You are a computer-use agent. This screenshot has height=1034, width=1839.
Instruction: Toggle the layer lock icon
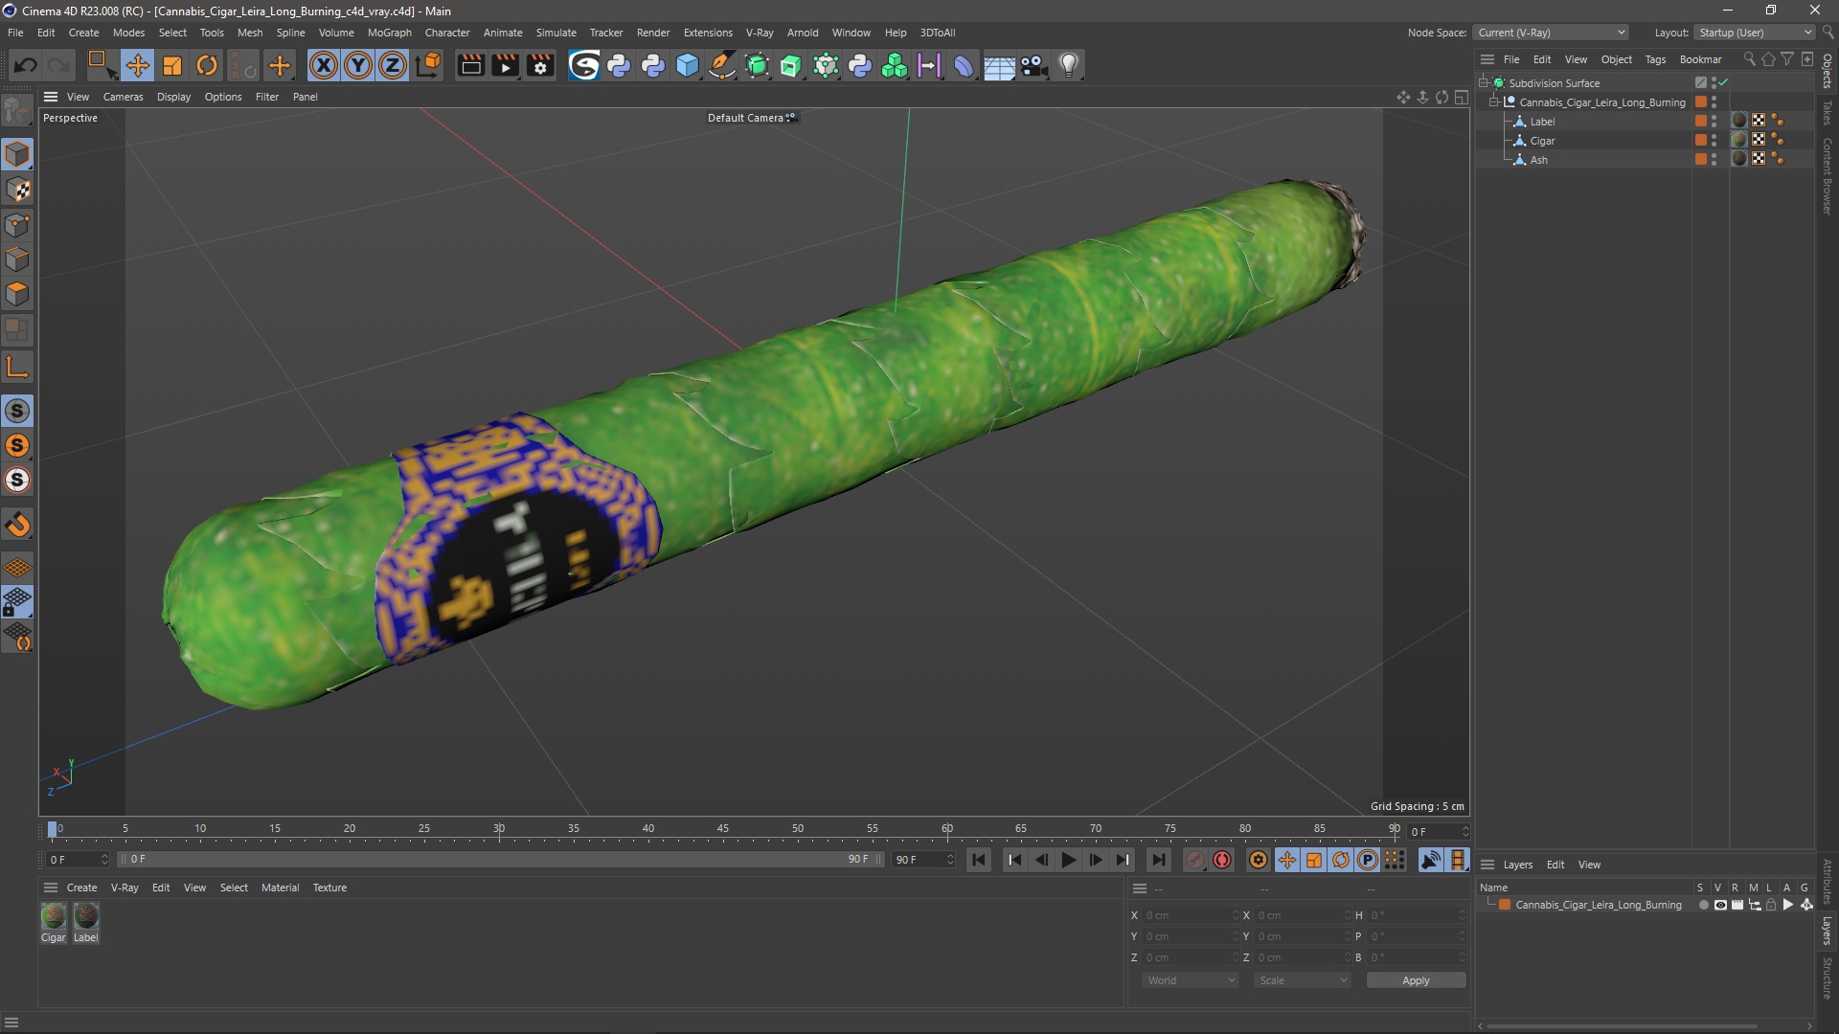point(1771,905)
